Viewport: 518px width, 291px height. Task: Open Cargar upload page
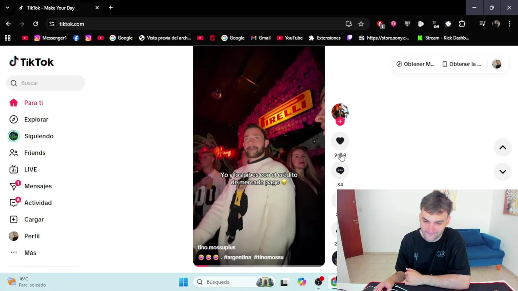(x=27, y=219)
